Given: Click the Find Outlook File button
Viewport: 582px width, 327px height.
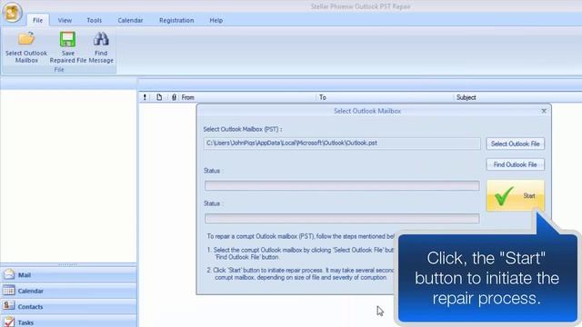Looking at the screenshot, I should 516,164.
